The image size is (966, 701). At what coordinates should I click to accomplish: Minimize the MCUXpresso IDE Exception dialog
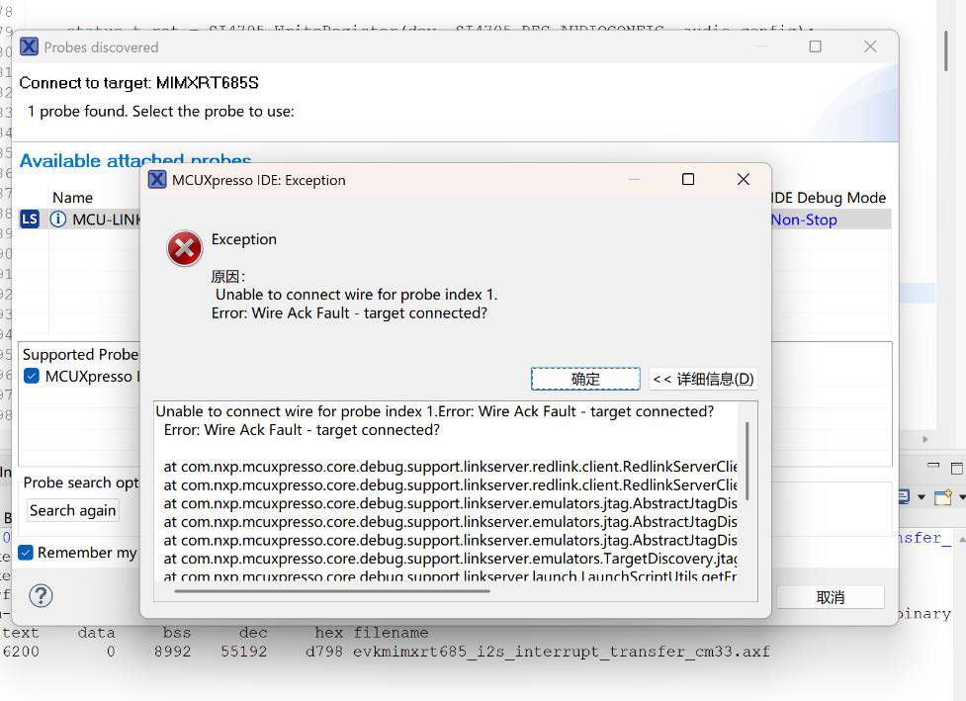coord(635,179)
